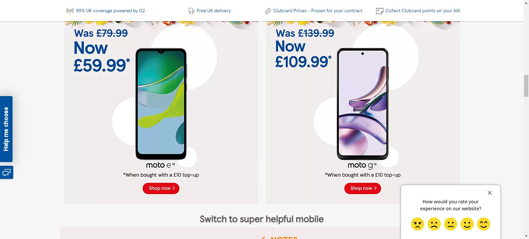Open the Help me choose side tab
The height and width of the screenshot is (239, 529).
[x=6, y=129]
